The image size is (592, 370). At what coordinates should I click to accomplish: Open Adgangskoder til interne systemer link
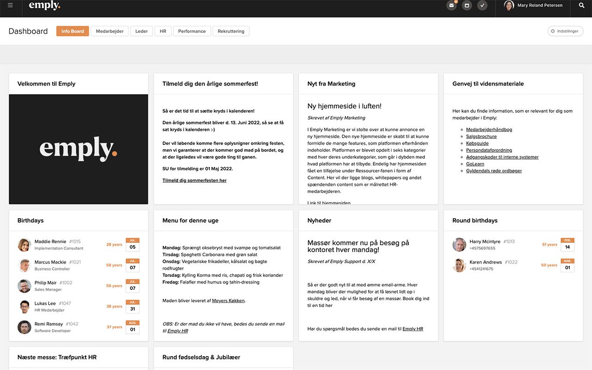[x=502, y=157]
